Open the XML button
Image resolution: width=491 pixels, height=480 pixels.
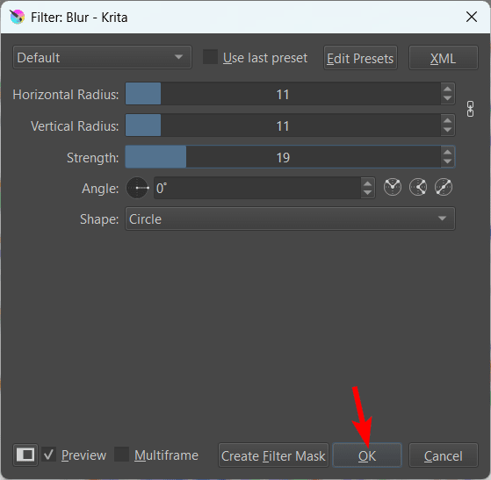click(x=443, y=58)
